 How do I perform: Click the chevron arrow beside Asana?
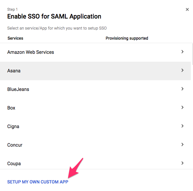[182, 70]
